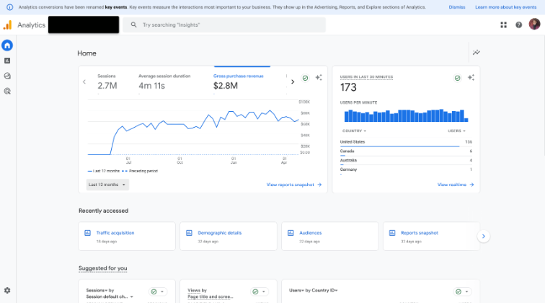545x303 pixels.
Task: Click the sparkle icon on realtime users card
Action: coord(471,78)
